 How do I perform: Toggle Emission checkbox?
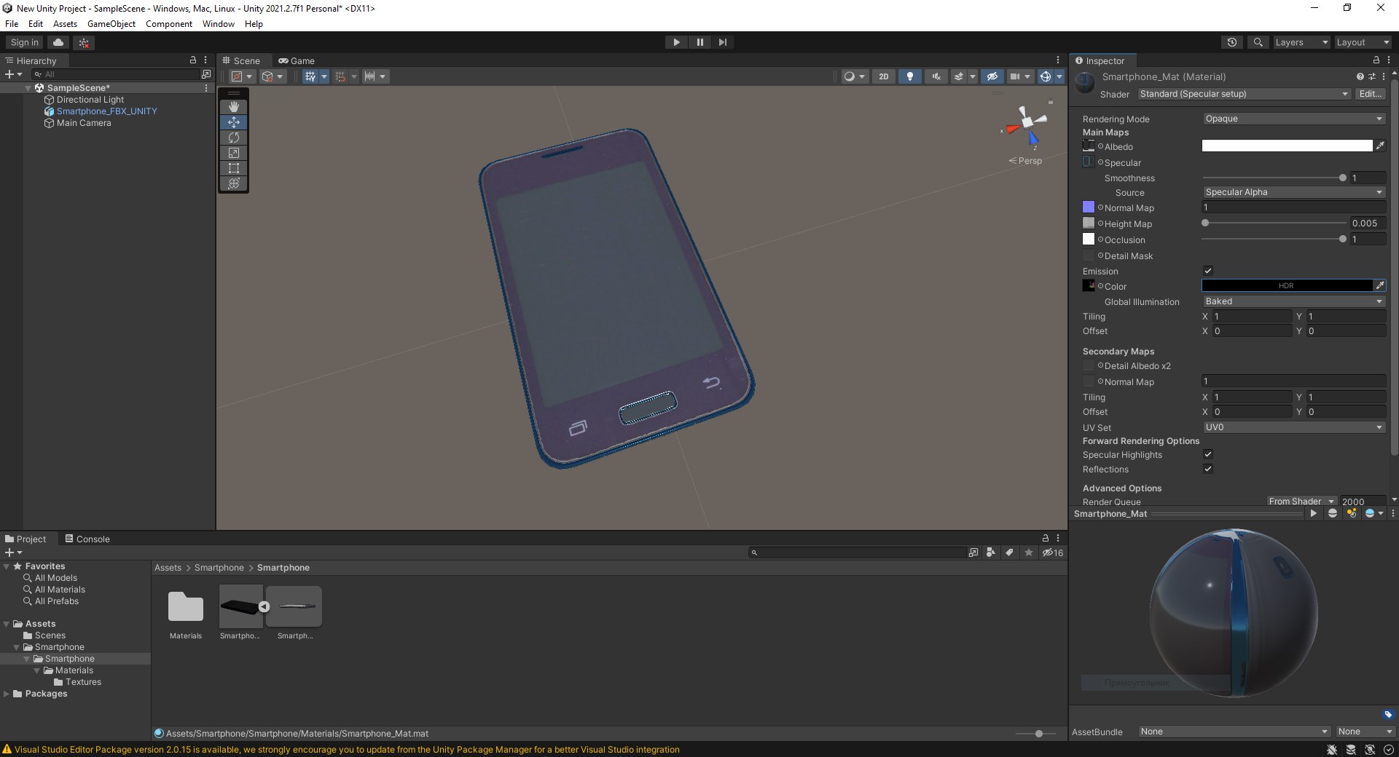click(x=1208, y=271)
